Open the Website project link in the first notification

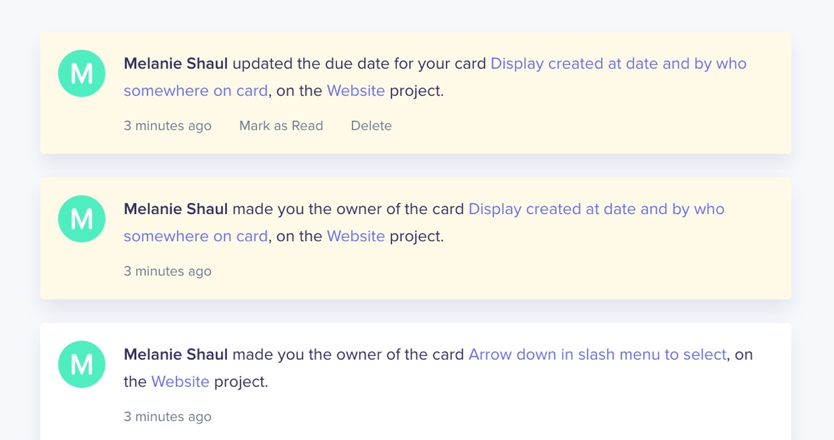355,91
